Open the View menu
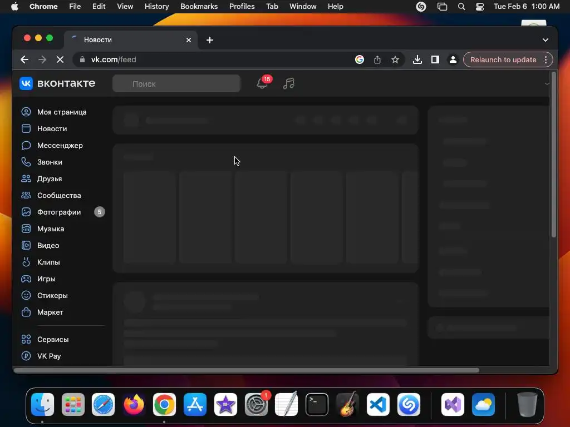 point(125,7)
